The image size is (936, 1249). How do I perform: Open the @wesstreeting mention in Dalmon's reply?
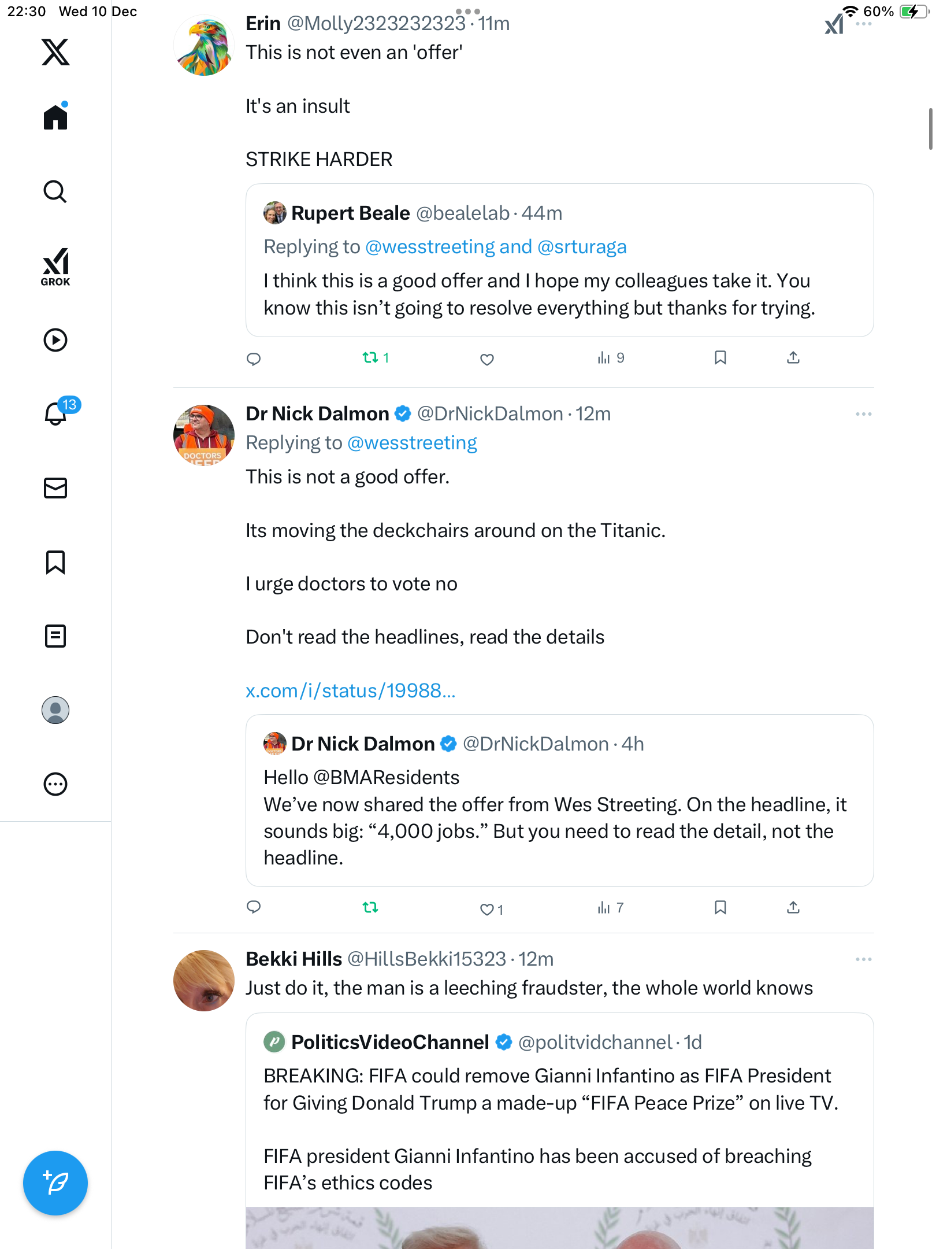pos(412,443)
